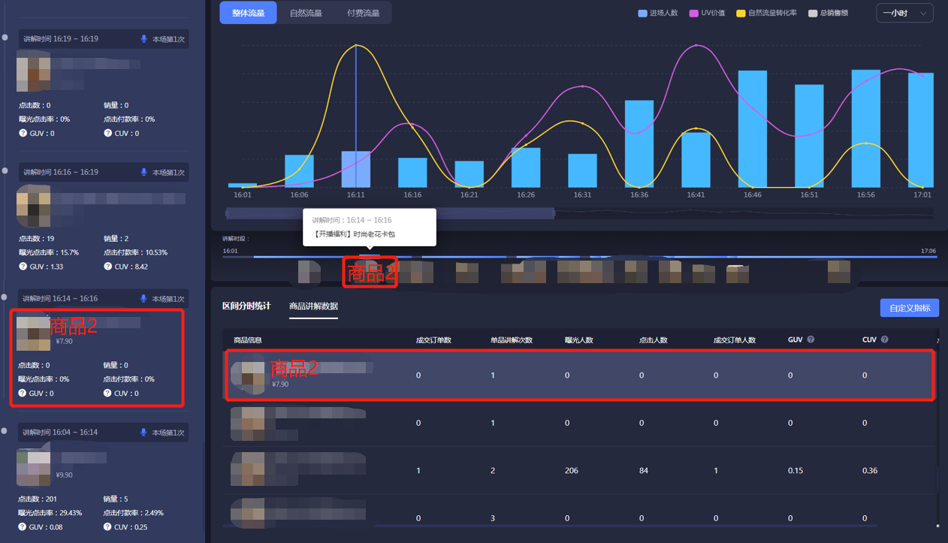Toggle the 总销售额 legend series
Image resolution: width=948 pixels, height=543 pixels.
tap(828, 14)
